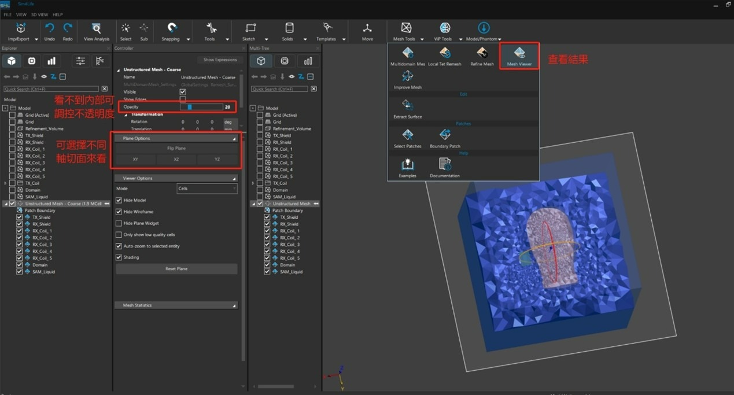Click the Boundary Patch icon
This screenshot has width=734, height=395.
point(445,136)
